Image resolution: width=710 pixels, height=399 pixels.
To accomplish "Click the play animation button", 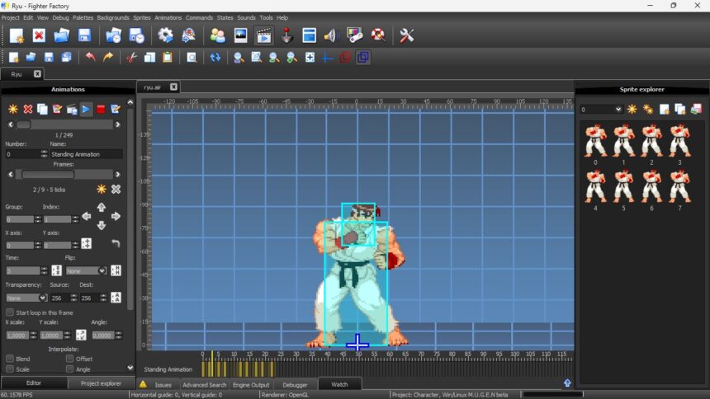I will click(x=86, y=109).
